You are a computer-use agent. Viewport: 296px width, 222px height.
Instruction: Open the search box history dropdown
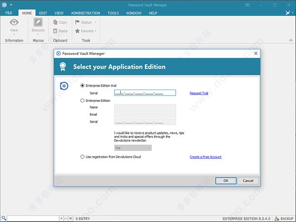61,219
